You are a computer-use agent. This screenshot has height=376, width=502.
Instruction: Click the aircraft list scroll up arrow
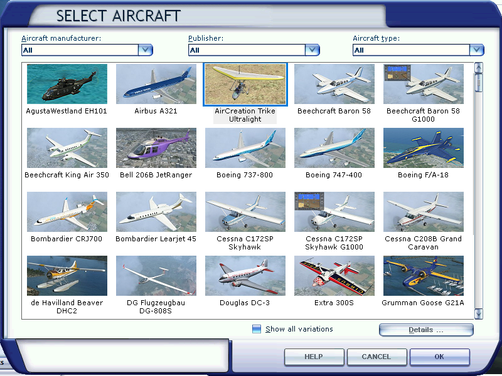pyautogui.click(x=479, y=68)
